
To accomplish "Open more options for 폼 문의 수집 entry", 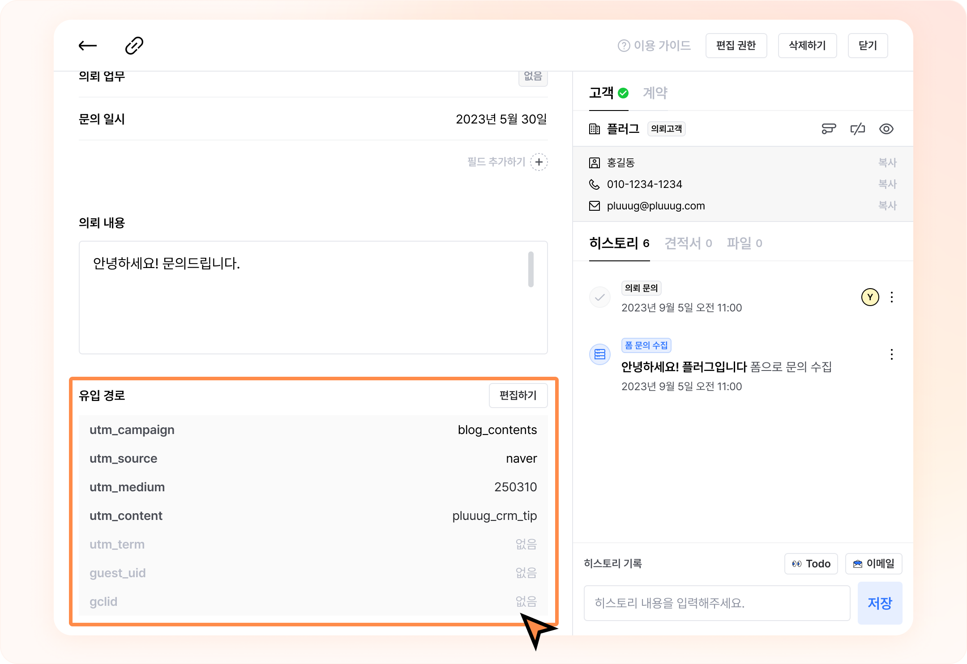I will click(x=892, y=354).
